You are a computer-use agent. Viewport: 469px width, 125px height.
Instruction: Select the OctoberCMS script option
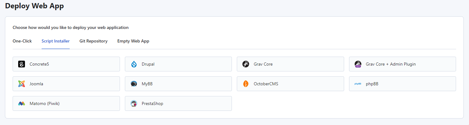(290, 84)
